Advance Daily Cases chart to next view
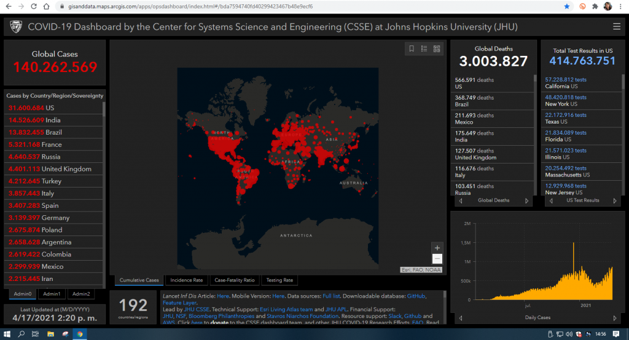The height and width of the screenshot is (340, 629). pos(614,318)
